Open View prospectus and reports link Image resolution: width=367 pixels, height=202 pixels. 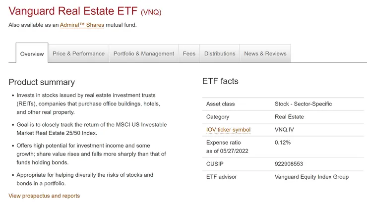click(44, 196)
